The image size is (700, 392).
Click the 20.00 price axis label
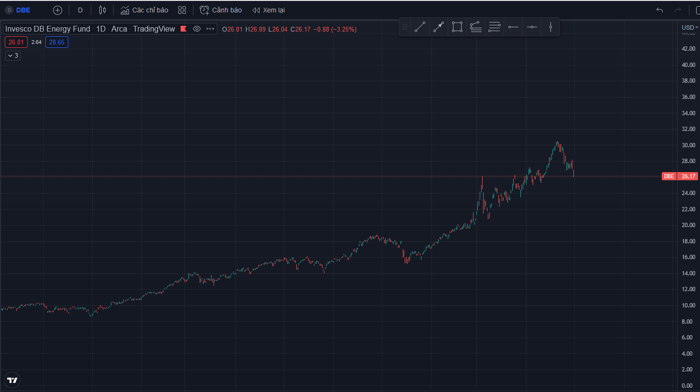pos(689,225)
